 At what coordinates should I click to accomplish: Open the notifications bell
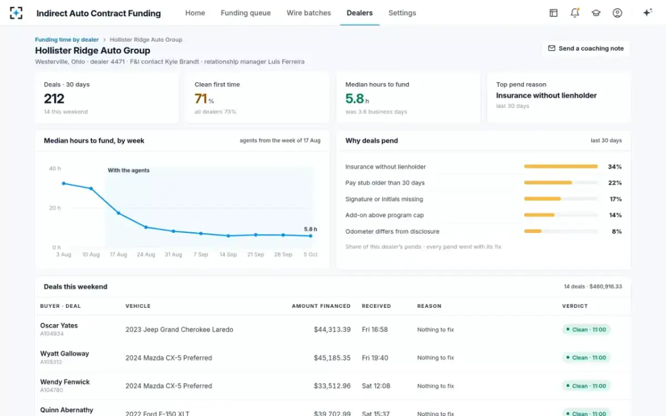575,13
